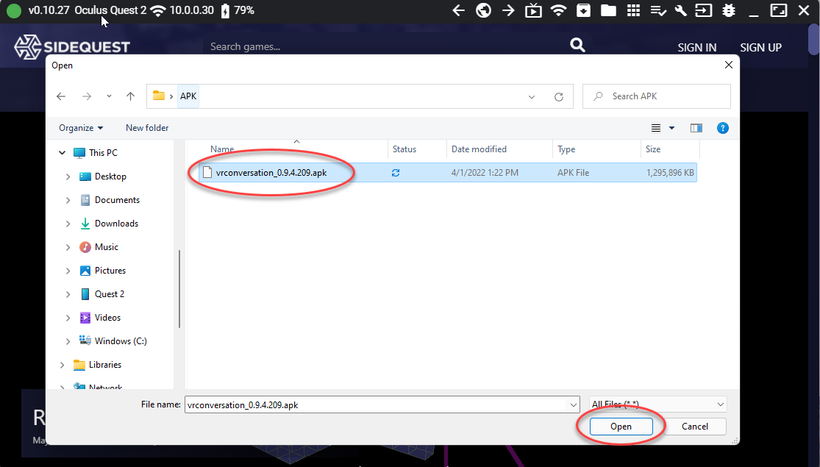Open the view options dropdown arrow
Viewport: 820px width, 467px height.
point(672,128)
